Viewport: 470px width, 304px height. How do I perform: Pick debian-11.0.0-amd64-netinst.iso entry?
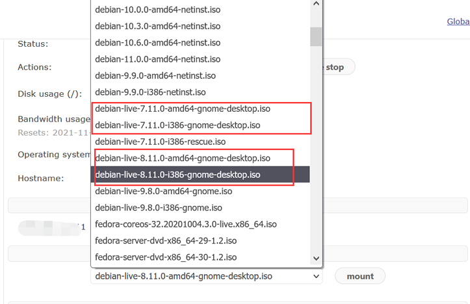coord(200,59)
